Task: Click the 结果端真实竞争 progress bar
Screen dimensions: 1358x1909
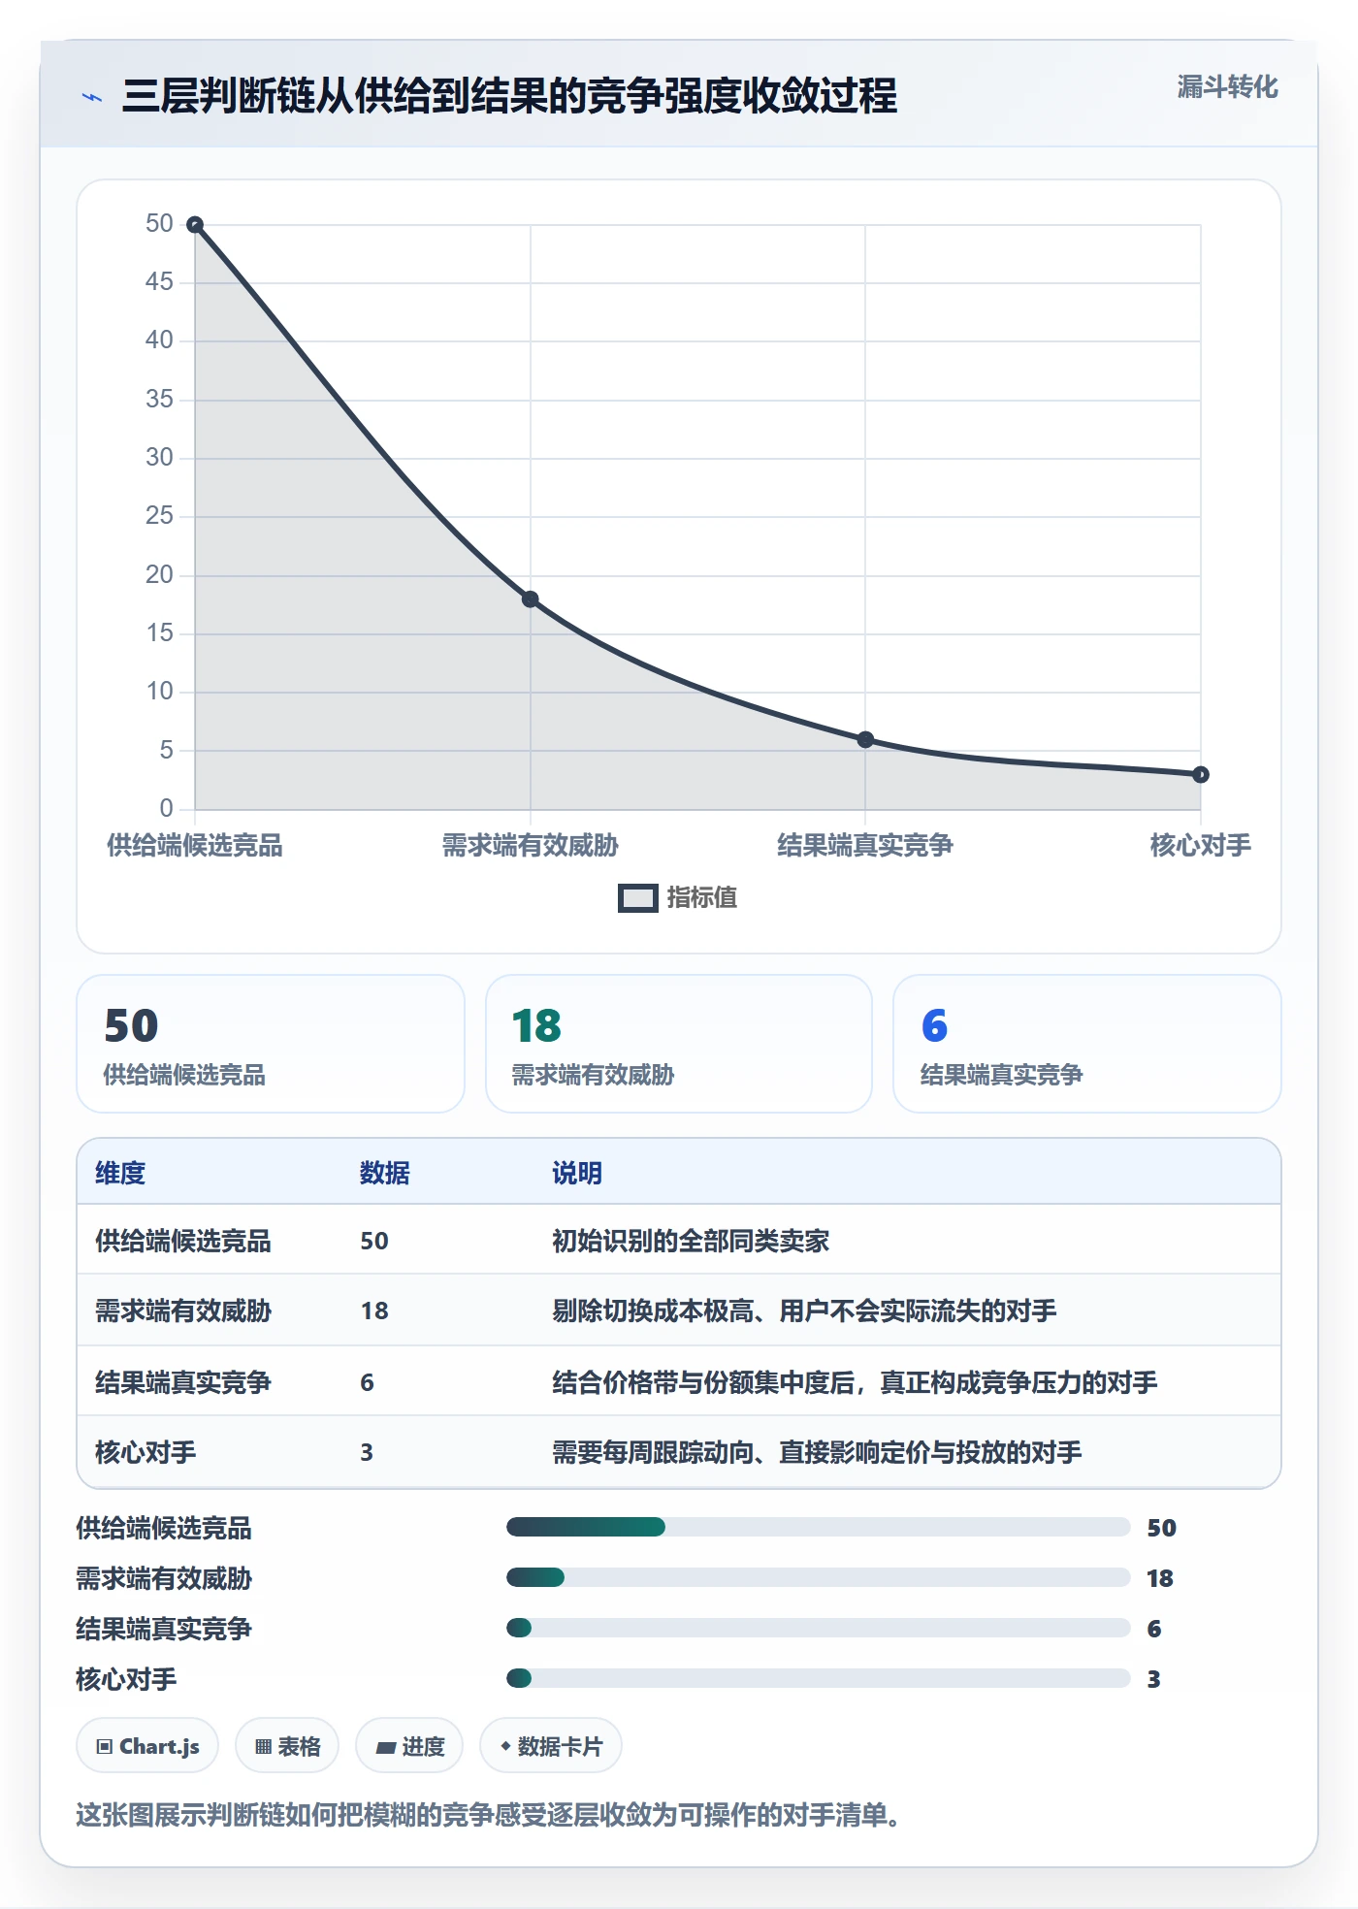Action: click(818, 1629)
